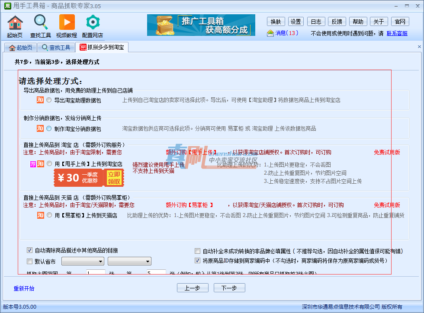Click Taobao icon beside 制作淘宝分销数据包
The height and width of the screenshot is (313, 424).
(x=40, y=128)
